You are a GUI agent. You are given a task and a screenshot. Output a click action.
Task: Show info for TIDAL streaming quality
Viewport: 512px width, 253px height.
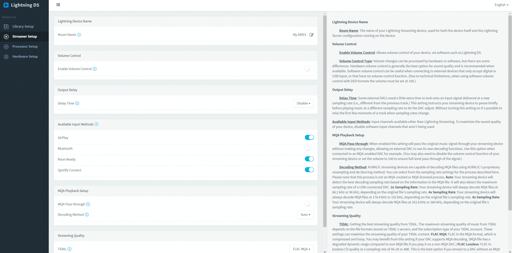click(x=69, y=249)
